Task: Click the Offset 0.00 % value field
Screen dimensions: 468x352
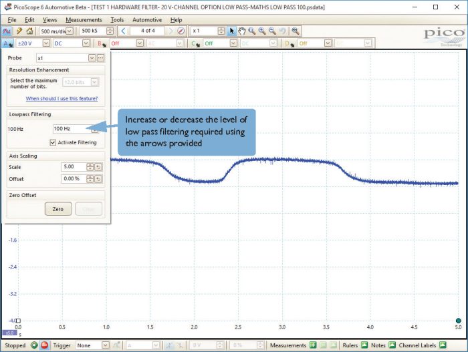Action: coord(74,179)
